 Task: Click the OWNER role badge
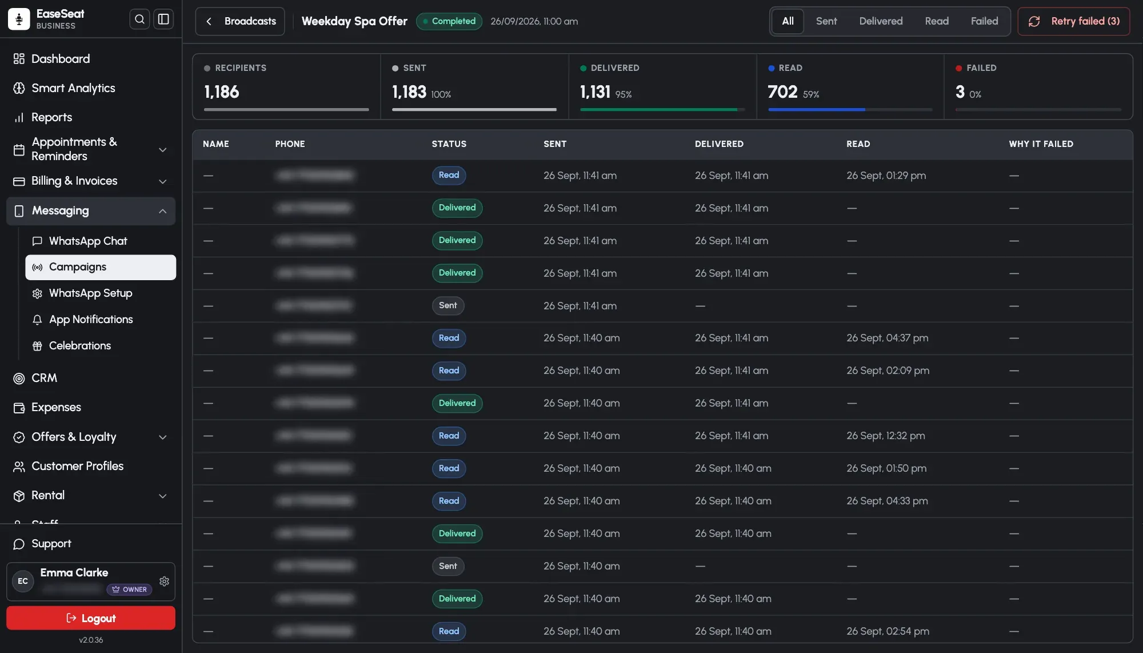129,590
